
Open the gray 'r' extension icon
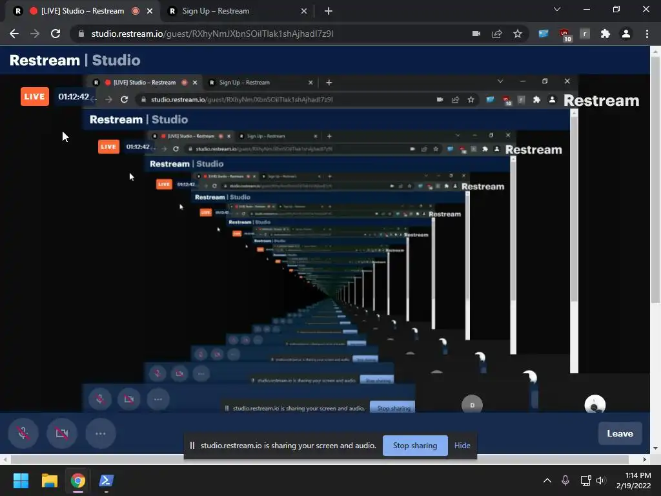pyautogui.click(x=585, y=34)
